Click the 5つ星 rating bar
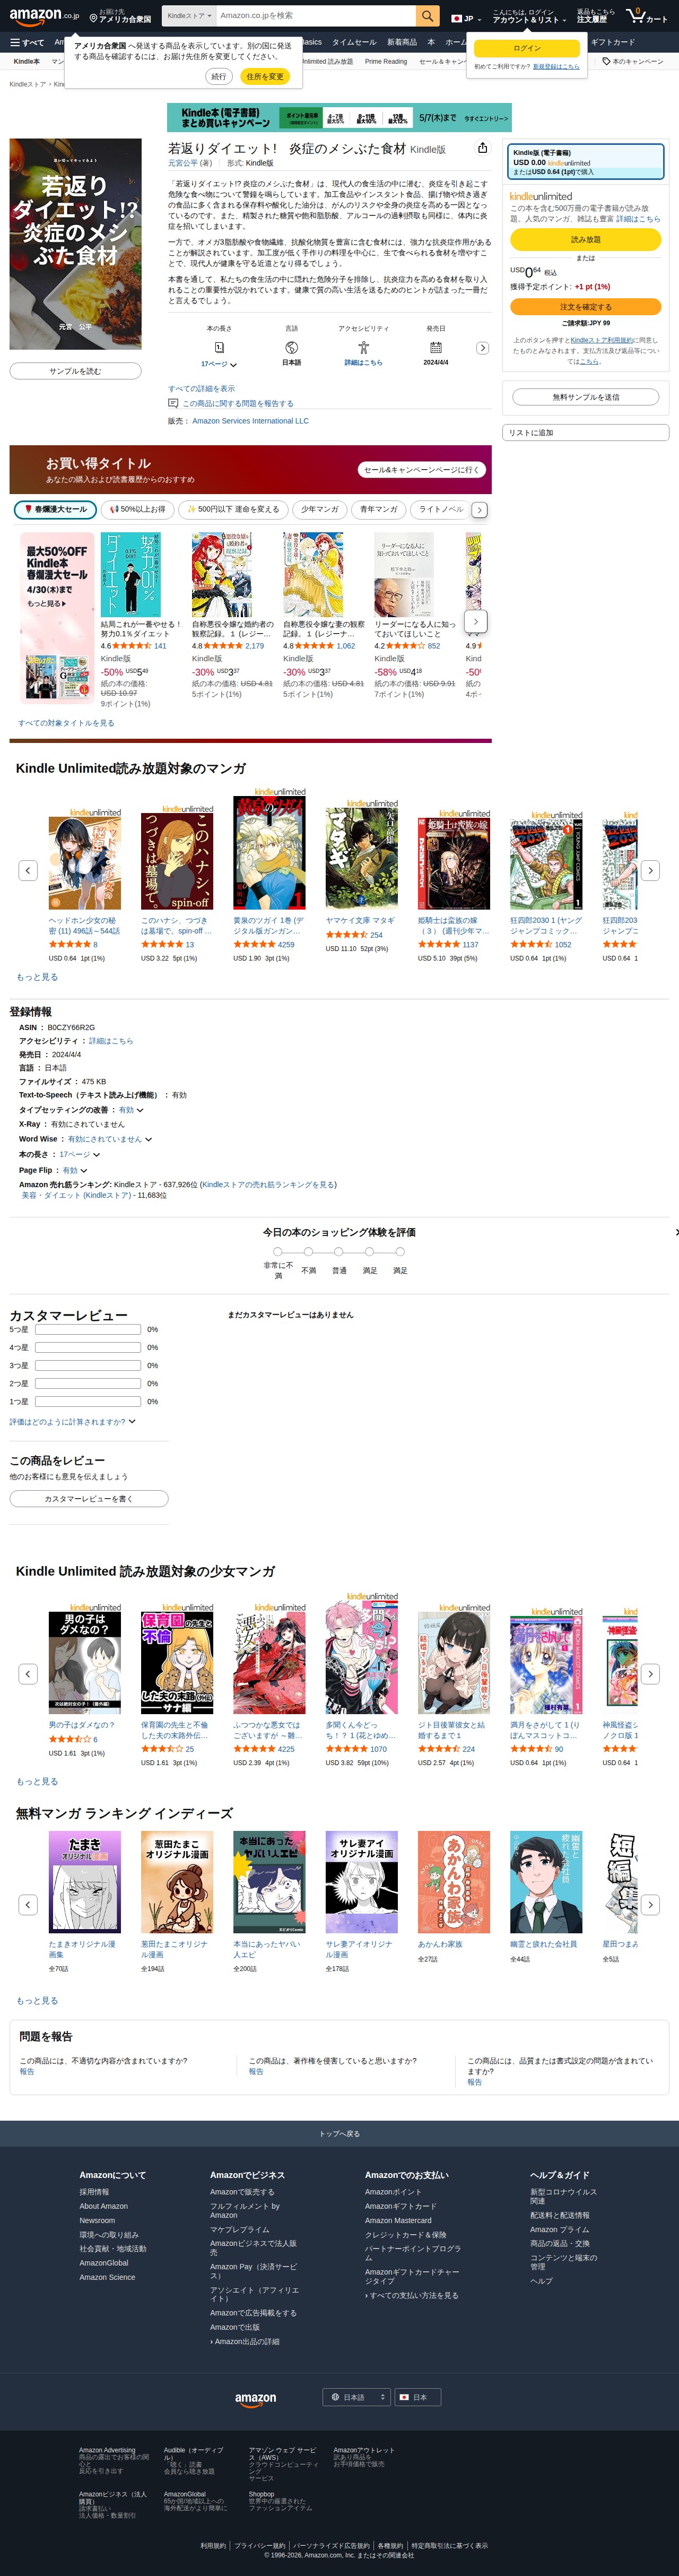This screenshot has height=2576, width=679. pos(89,1329)
